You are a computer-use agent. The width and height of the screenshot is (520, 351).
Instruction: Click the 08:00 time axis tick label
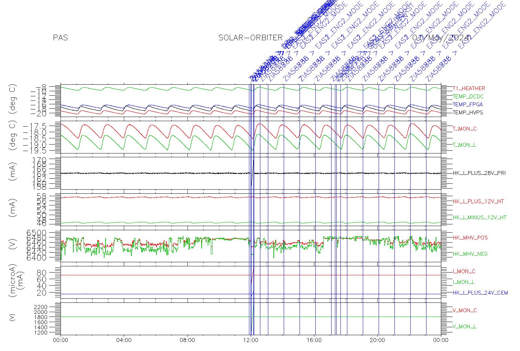187,340
